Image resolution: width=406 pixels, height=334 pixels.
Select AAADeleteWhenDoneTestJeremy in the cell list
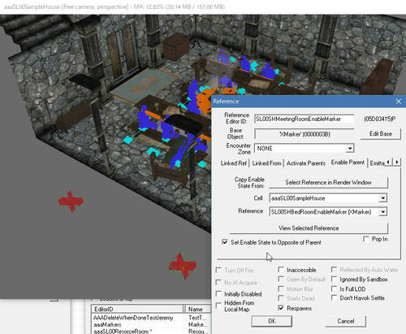click(133, 318)
